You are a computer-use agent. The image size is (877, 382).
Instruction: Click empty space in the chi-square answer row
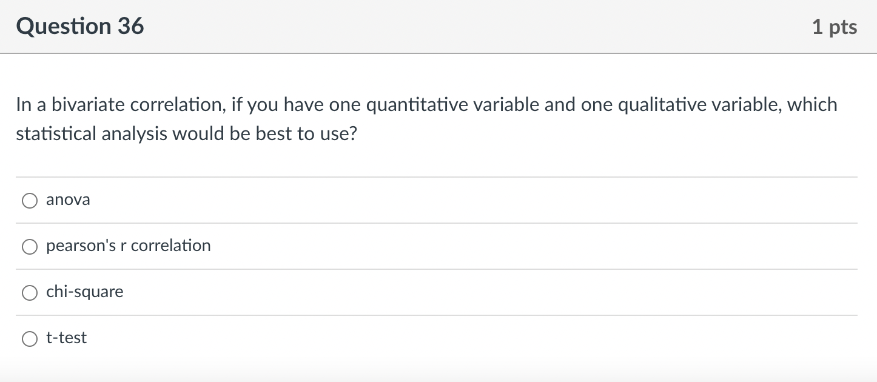[x=485, y=292]
